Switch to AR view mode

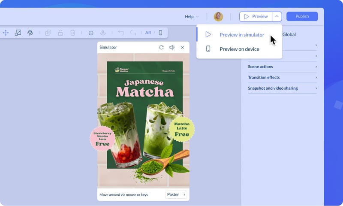[148, 33]
